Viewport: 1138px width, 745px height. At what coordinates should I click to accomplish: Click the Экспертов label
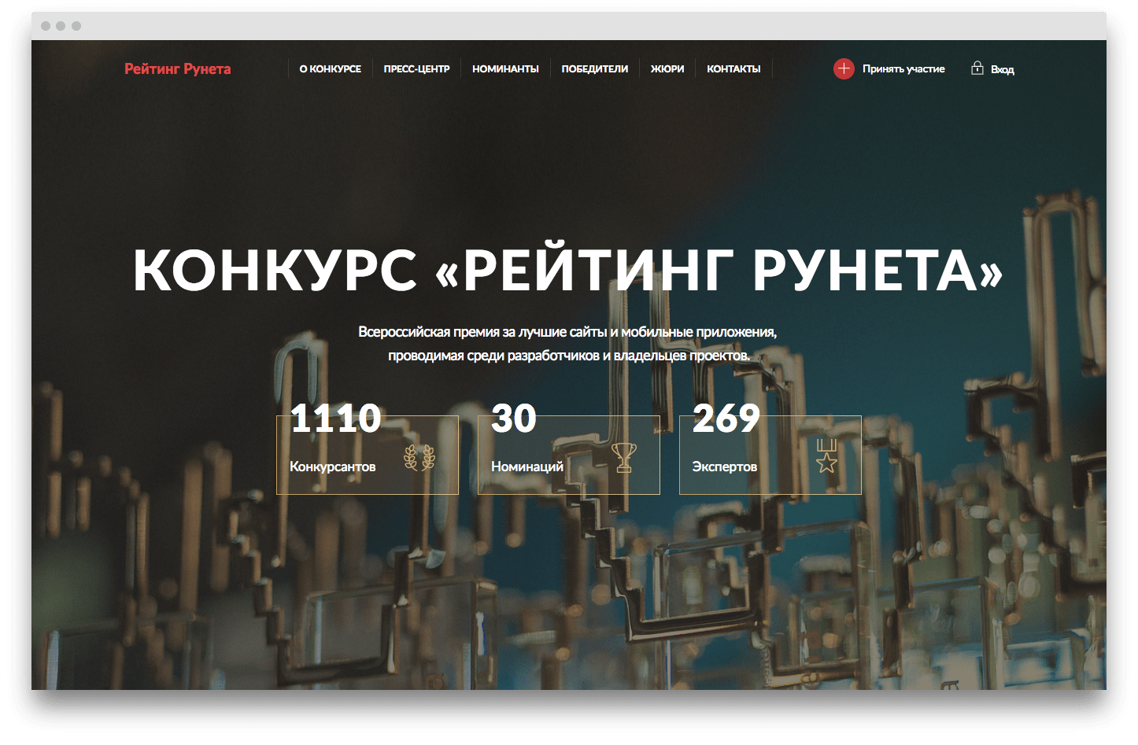[x=725, y=467]
